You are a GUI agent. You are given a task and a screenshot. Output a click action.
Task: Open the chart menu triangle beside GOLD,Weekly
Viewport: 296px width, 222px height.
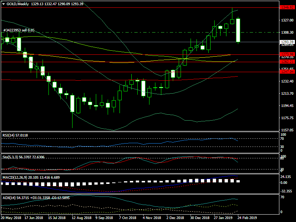click(3, 4)
